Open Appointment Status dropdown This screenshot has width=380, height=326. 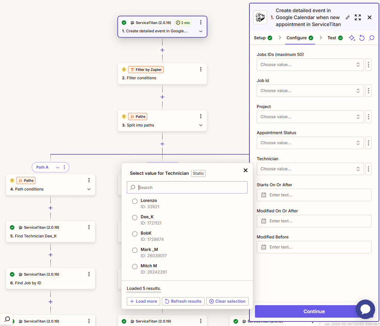point(310,143)
